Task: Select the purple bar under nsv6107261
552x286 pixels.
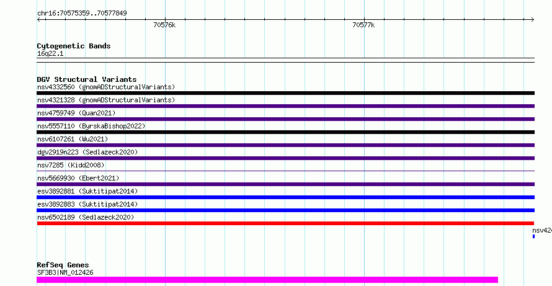Action: tap(285, 145)
